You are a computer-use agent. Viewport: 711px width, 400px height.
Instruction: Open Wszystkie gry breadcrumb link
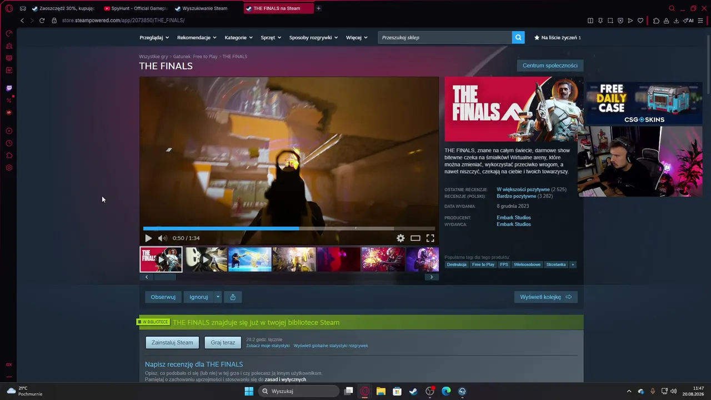153,57
